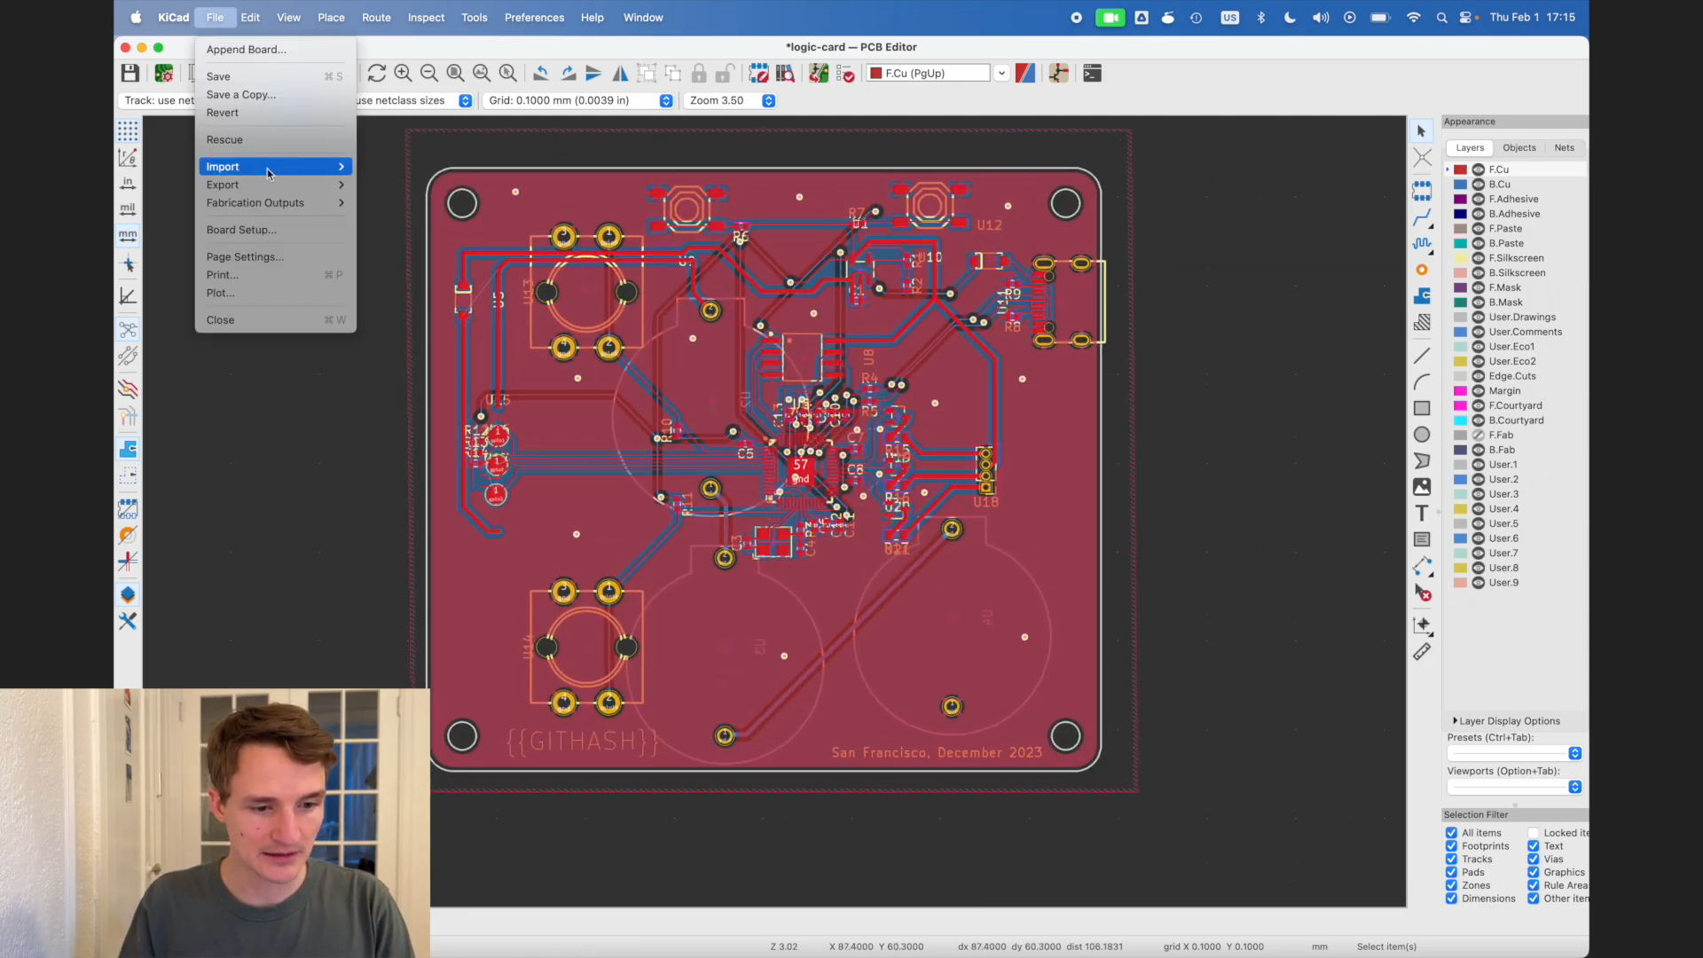Click the Zoom Out magnifier icon

[x=429, y=74]
